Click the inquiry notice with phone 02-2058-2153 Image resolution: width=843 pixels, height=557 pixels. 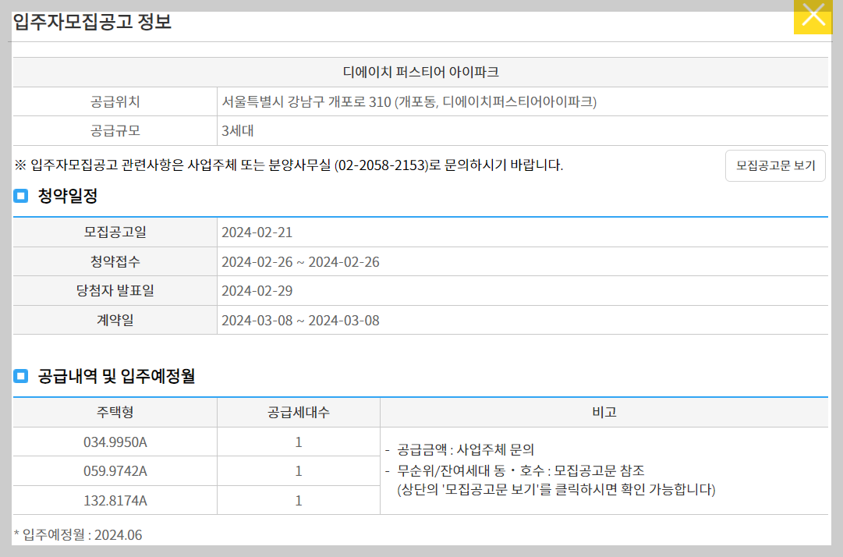[289, 165]
